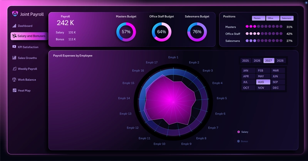Filter positions by Masters button
This screenshot has width=308, height=161.
tap(258, 18)
